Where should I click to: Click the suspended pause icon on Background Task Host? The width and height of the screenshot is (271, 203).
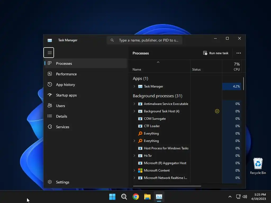tap(217, 111)
